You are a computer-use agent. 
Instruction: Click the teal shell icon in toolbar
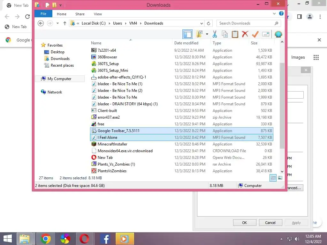[x=278, y=34]
